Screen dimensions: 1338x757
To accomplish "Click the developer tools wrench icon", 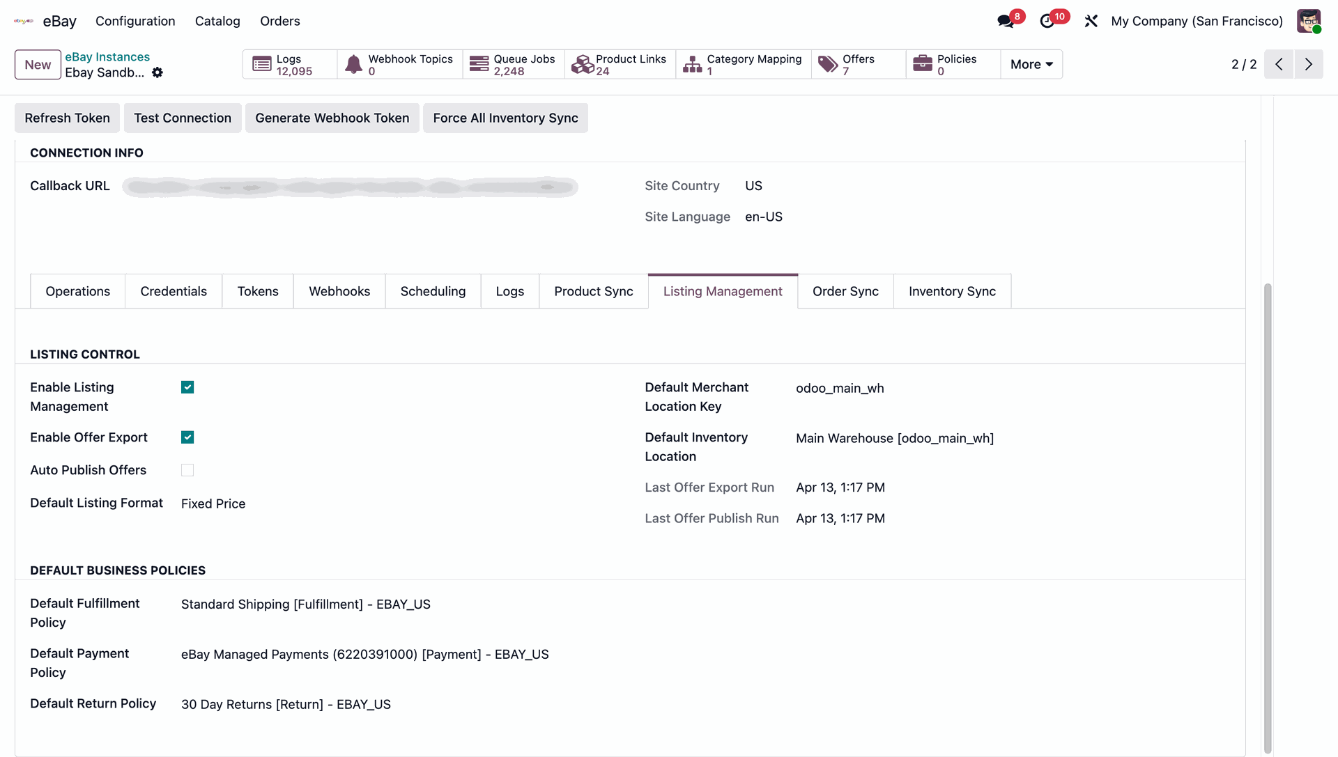I will tap(1091, 21).
